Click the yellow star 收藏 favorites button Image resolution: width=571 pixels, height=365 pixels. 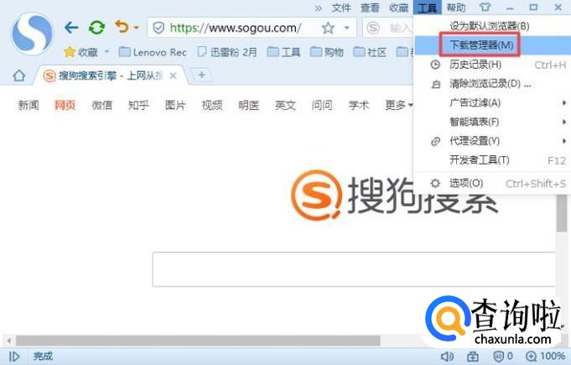(80, 52)
